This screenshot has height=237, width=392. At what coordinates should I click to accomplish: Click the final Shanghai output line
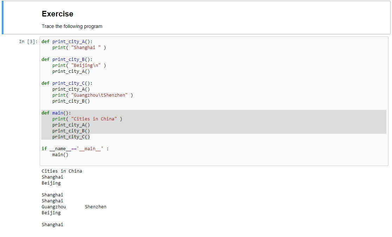click(52, 224)
